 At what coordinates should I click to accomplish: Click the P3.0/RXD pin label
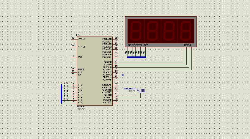(107, 85)
